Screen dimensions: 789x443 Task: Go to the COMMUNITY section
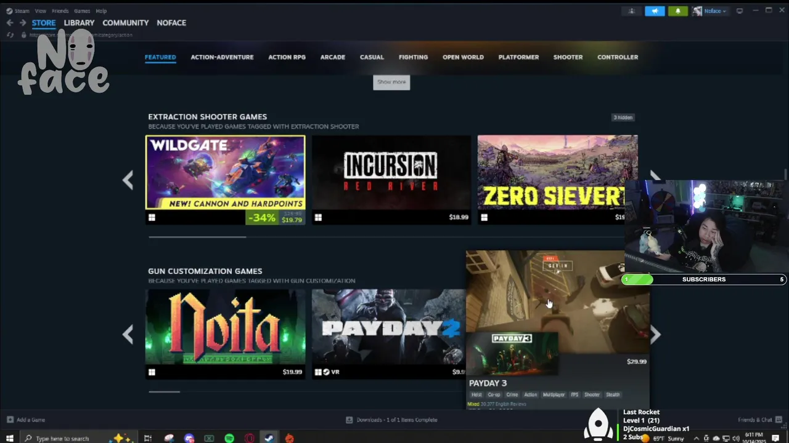point(126,23)
